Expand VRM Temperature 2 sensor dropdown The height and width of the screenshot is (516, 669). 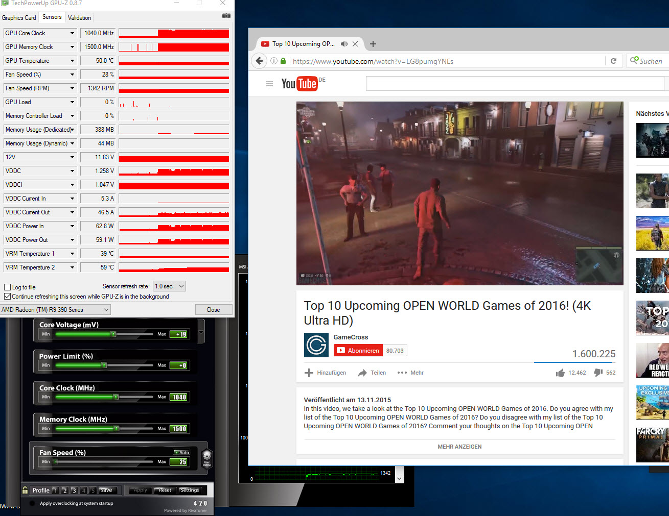coord(72,267)
